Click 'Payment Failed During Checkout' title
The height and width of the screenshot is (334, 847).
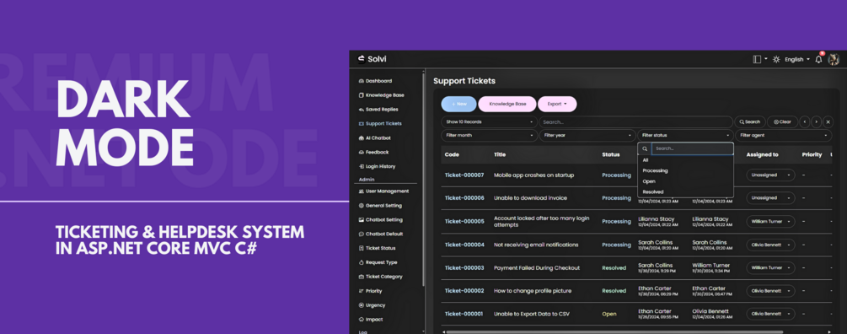pos(536,268)
